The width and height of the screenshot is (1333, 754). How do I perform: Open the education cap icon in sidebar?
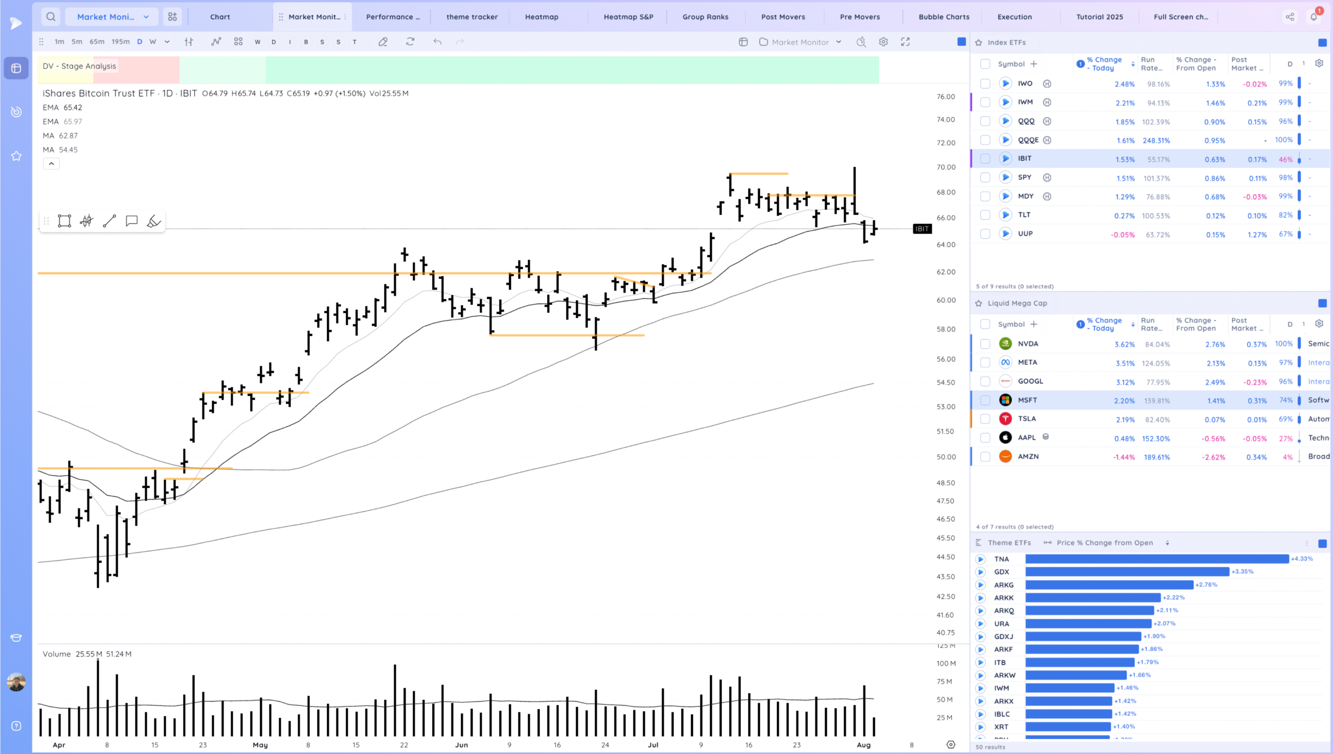pyautogui.click(x=16, y=638)
